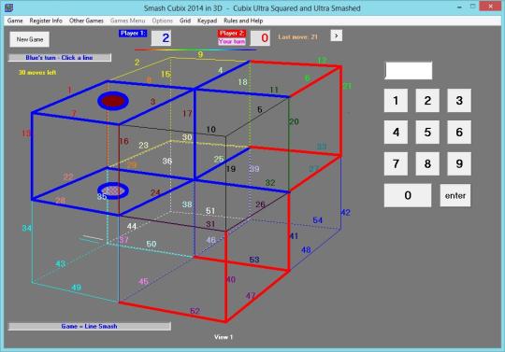Click line number 45 on the cube
This screenshot has height=352, width=505.
pos(143,282)
